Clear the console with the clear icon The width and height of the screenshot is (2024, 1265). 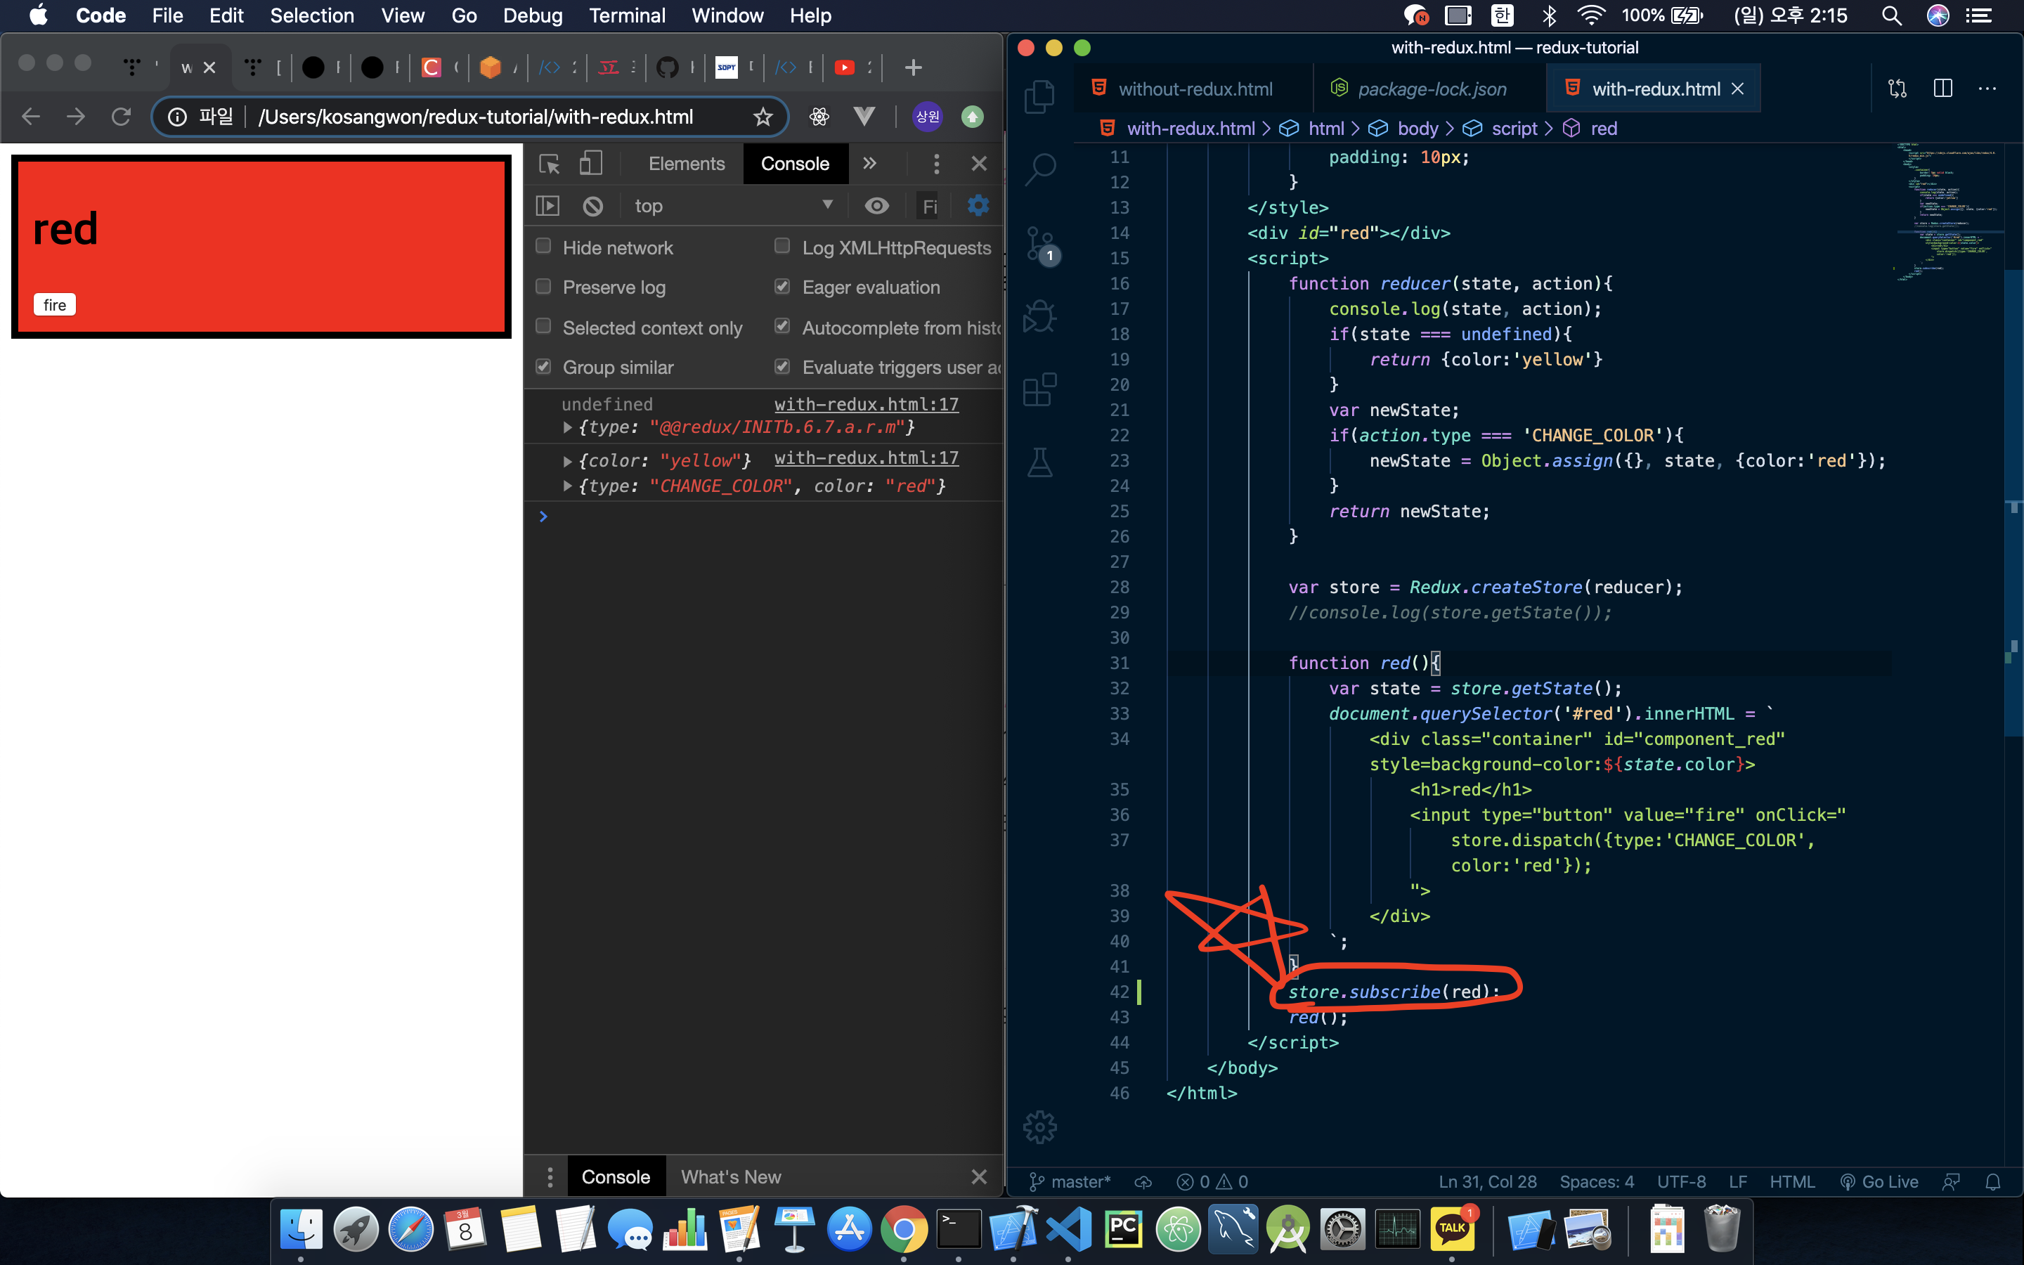coord(592,206)
